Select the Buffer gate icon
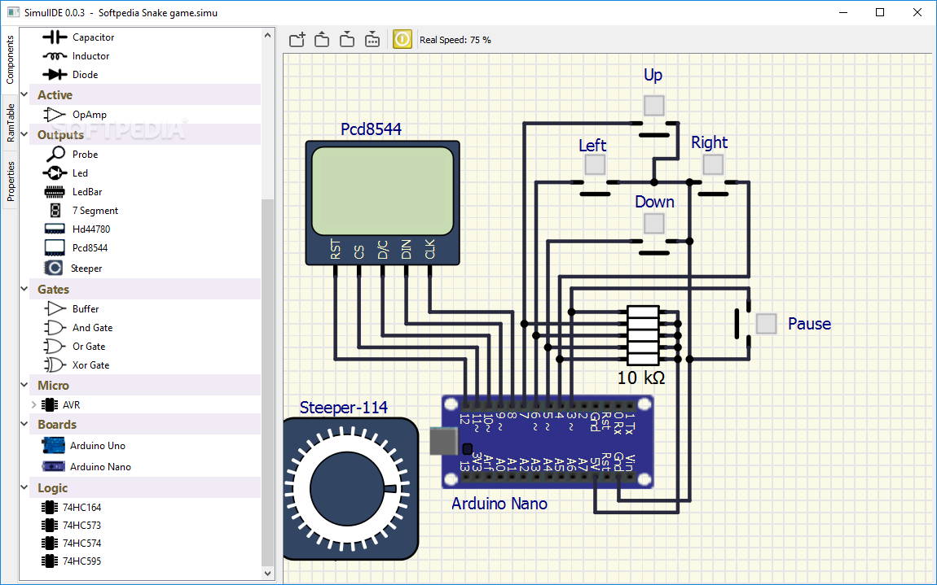Screen dimensions: 937x585 click(x=55, y=308)
